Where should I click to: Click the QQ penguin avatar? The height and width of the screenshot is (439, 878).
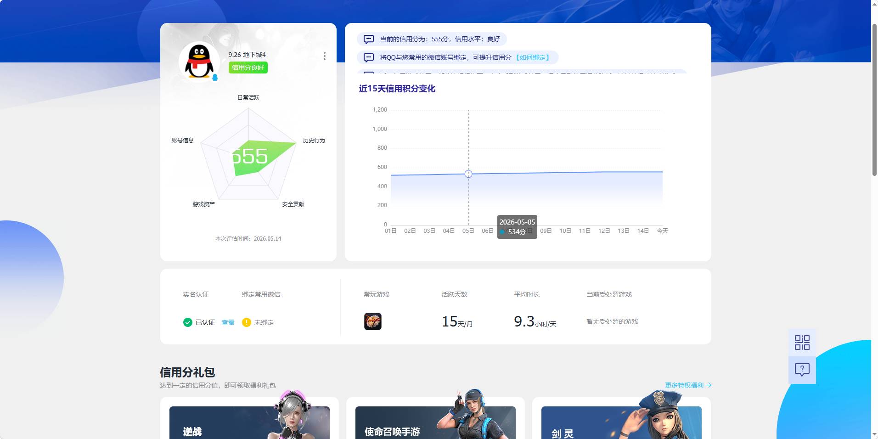coord(199,62)
